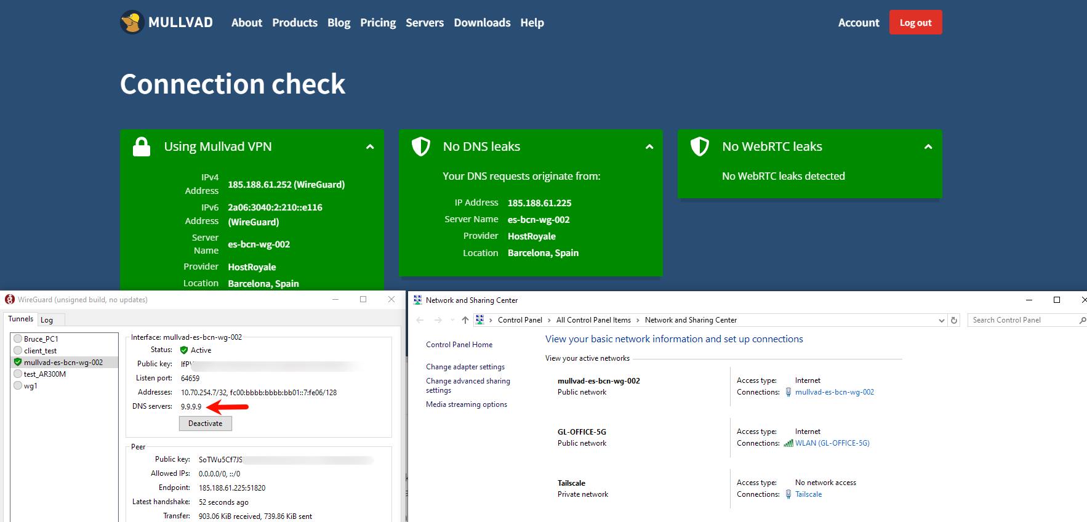This screenshot has width=1087, height=522.
Task: Select the Bruce_PC1 tunnel
Action: coord(41,339)
